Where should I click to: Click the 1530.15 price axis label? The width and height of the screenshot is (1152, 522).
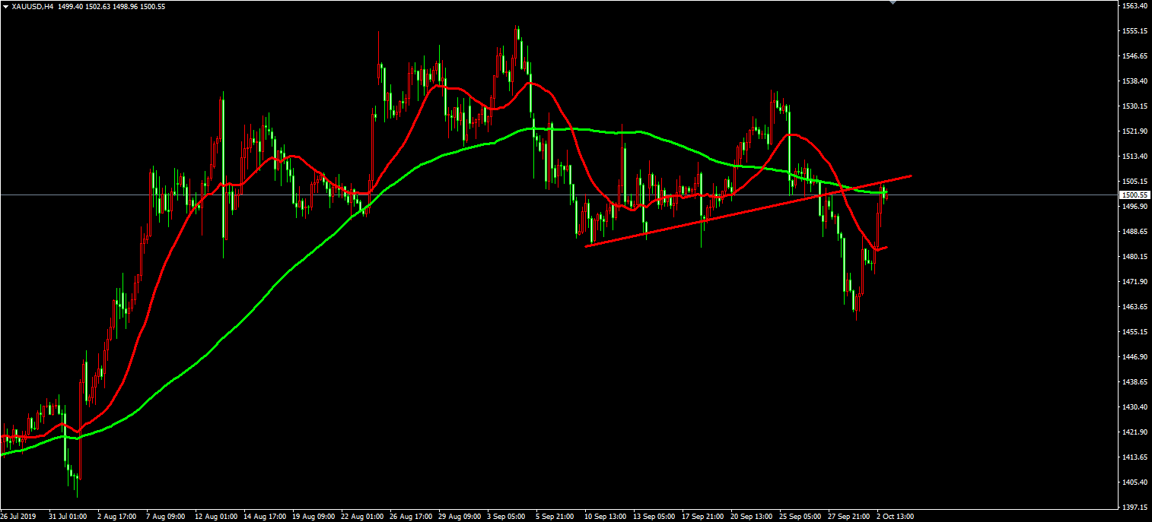pyautogui.click(x=1134, y=106)
